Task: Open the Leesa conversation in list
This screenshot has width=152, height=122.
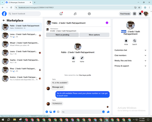Action: pos(21,36)
